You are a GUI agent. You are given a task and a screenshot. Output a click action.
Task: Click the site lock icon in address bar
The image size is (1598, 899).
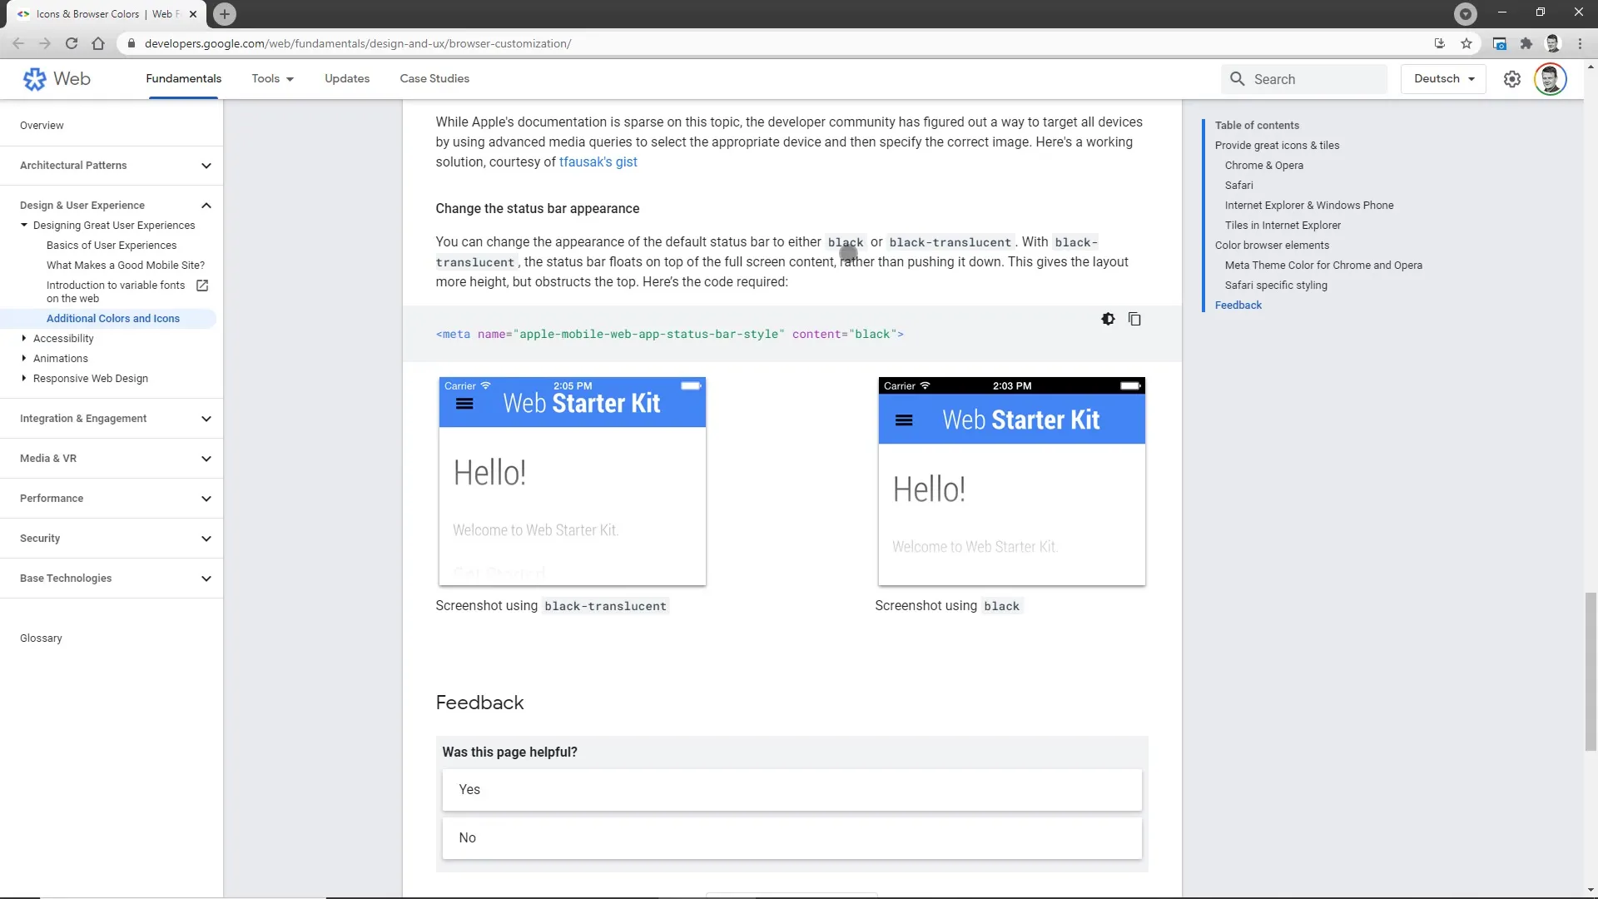point(131,43)
